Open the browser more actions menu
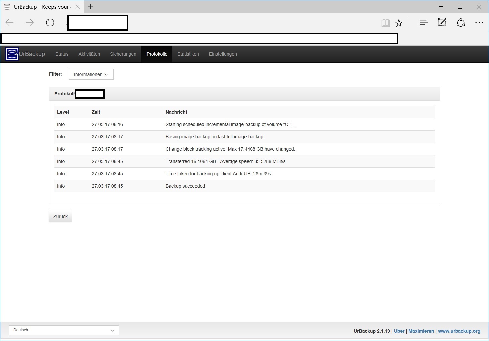This screenshot has width=489, height=341. pos(479,23)
